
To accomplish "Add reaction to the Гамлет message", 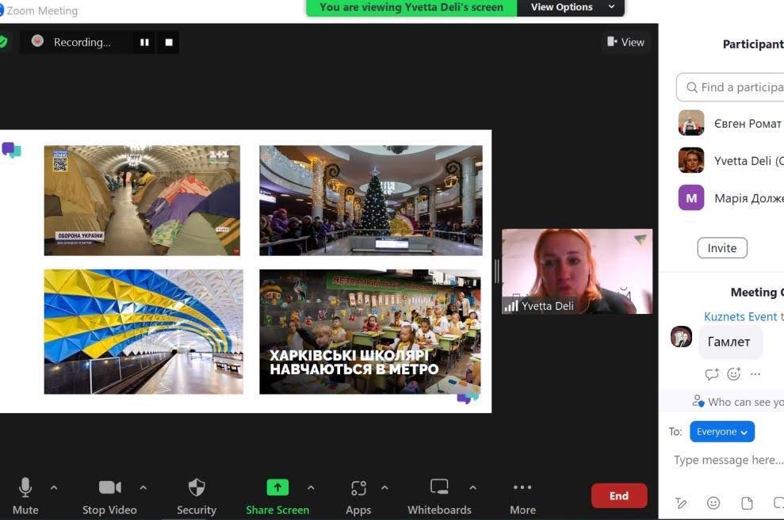I will (x=733, y=374).
